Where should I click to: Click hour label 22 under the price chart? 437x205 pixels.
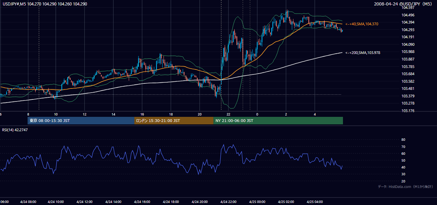(228, 114)
